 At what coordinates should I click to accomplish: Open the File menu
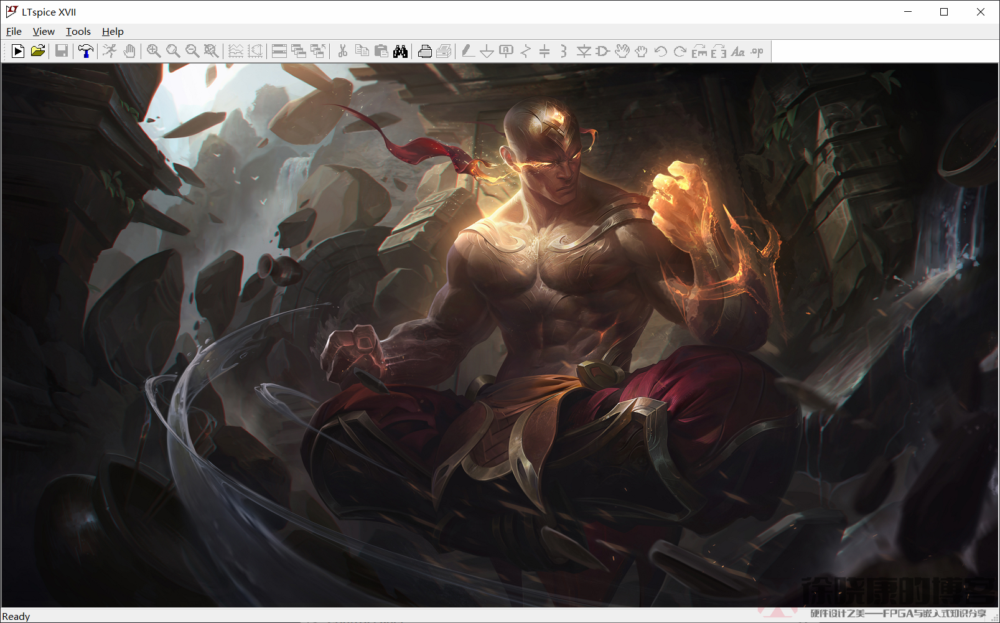click(14, 31)
